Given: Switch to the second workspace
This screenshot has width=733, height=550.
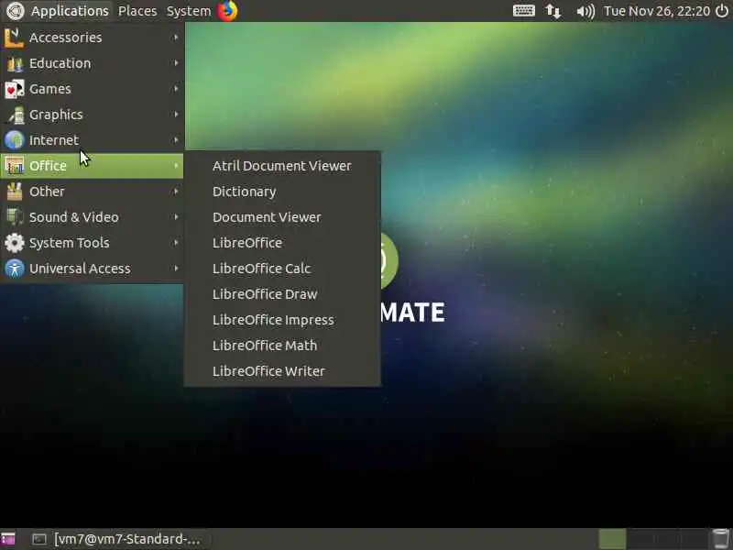Looking at the screenshot, I should pos(639,539).
